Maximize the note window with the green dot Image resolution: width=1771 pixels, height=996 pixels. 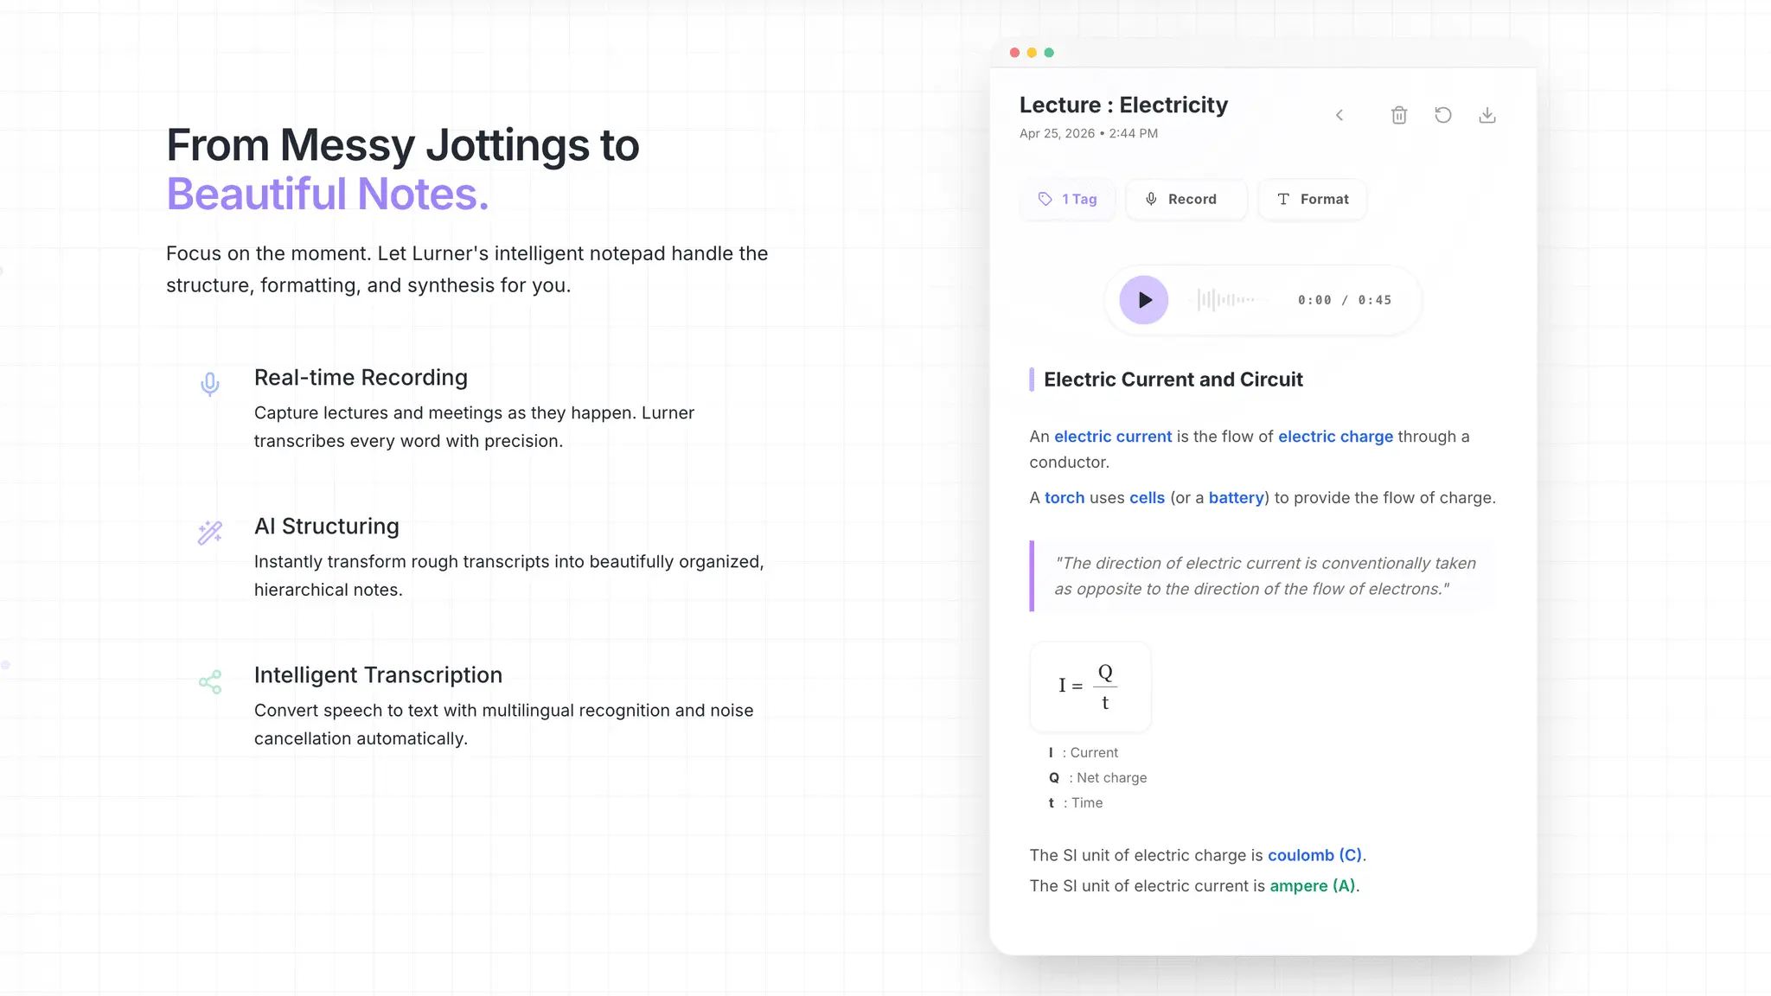tap(1049, 53)
